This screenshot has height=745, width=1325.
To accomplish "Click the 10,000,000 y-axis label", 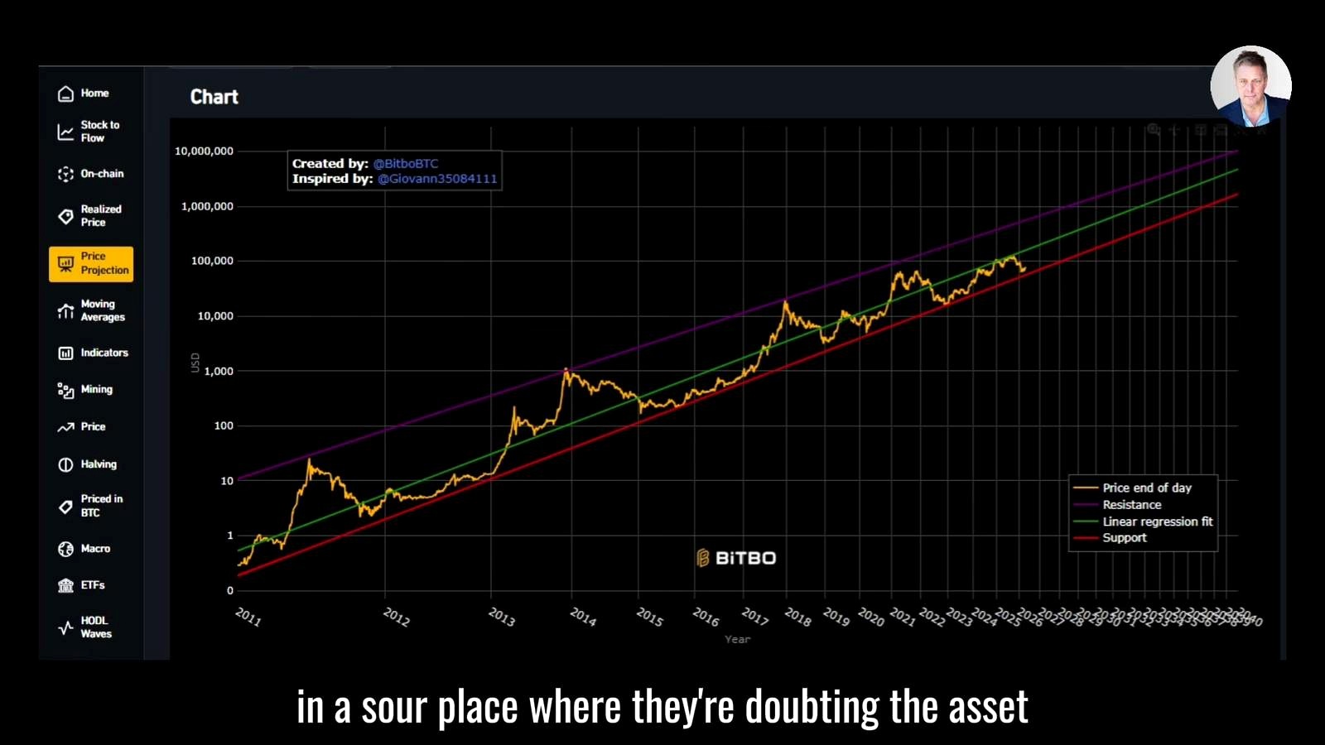I will 204,151.
